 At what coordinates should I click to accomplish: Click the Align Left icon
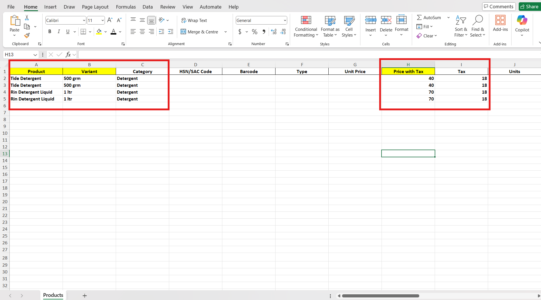tap(133, 32)
